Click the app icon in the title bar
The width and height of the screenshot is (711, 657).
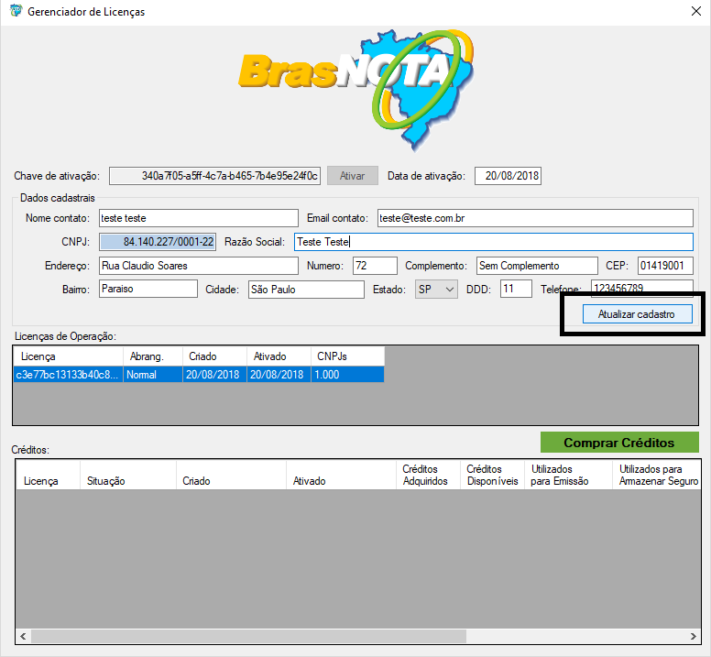pos(16,10)
